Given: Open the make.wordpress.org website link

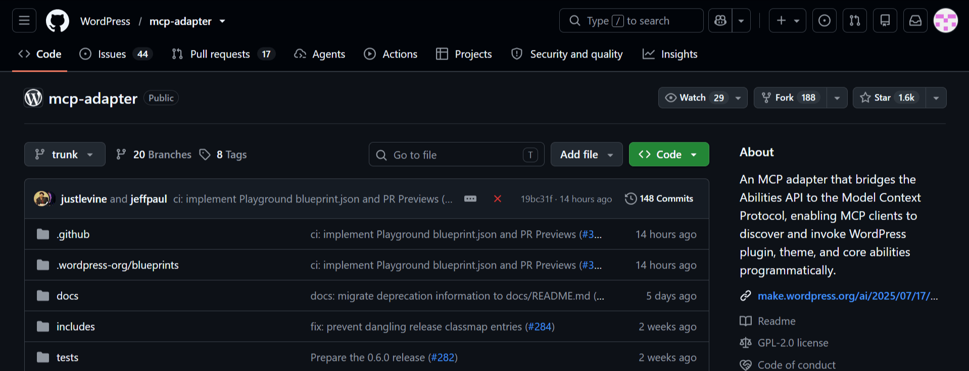Looking at the screenshot, I should [848, 296].
